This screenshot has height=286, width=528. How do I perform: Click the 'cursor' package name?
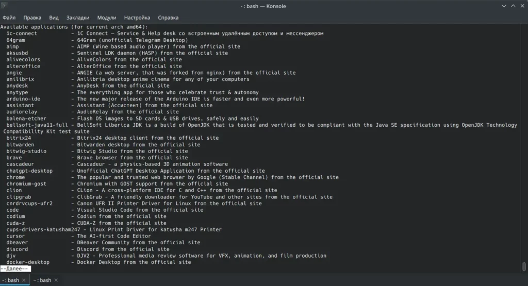(x=15, y=236)
